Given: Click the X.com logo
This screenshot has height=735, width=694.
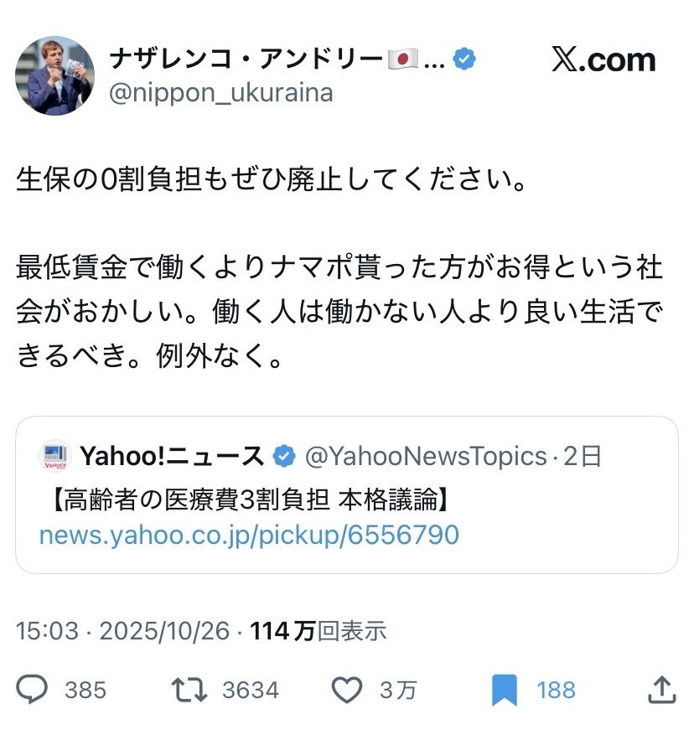Looking at the screenshot, I should (603, 60).
